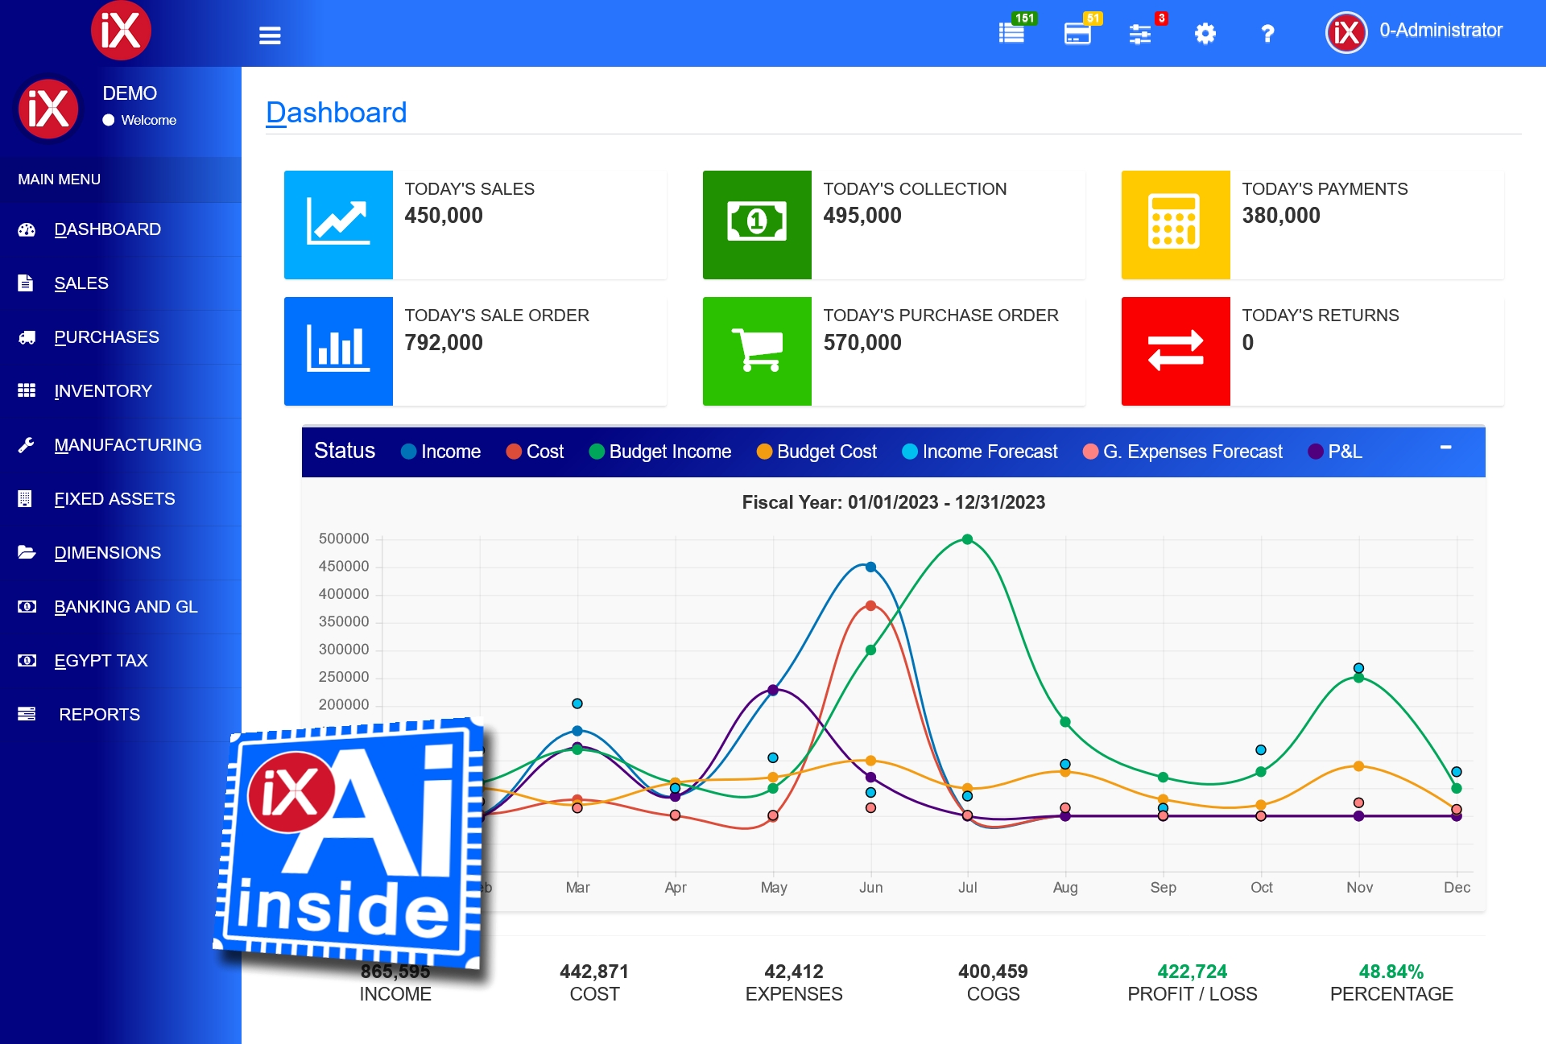Click the fiscal year date range title
1546x1044 pixels.
pos(894,502)
